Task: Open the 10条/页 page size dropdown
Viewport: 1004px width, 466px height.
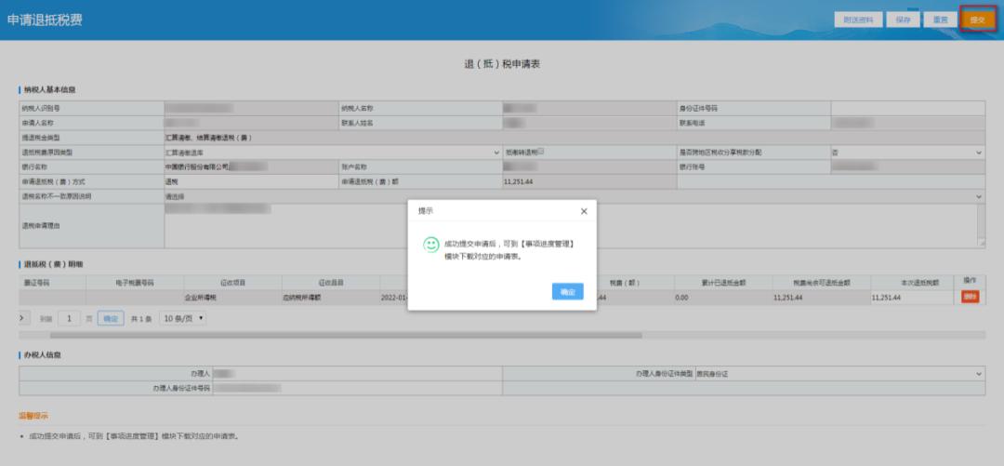Action: pyautogui.click(x=182, y=318)
